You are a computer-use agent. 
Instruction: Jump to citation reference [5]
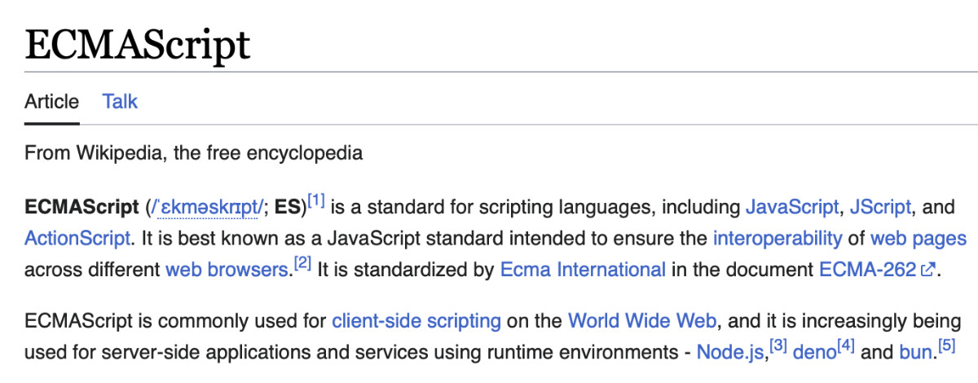[946, 346]
